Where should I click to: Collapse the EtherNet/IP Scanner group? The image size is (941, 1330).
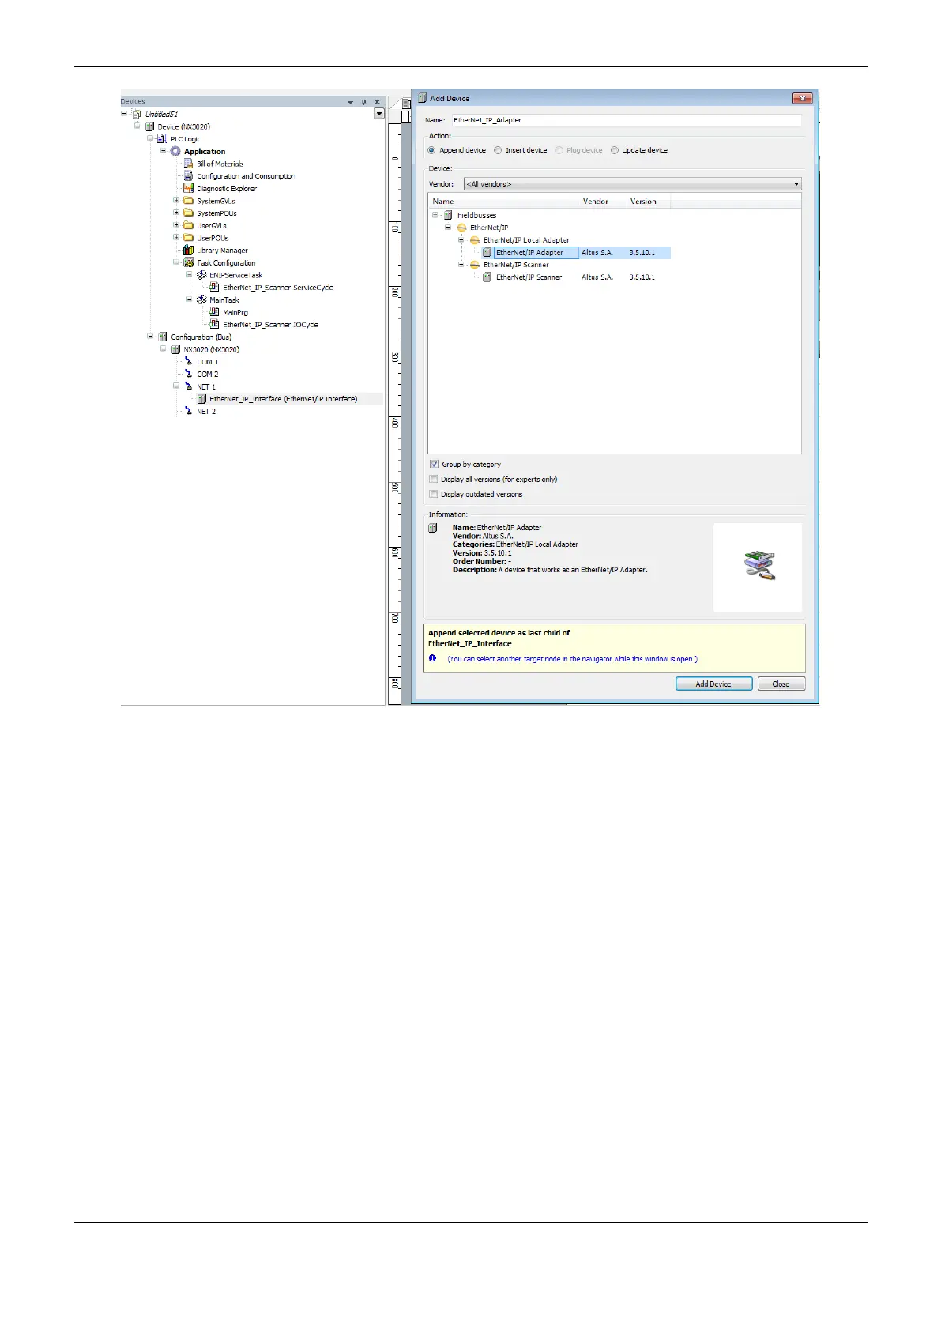(461, 265)
